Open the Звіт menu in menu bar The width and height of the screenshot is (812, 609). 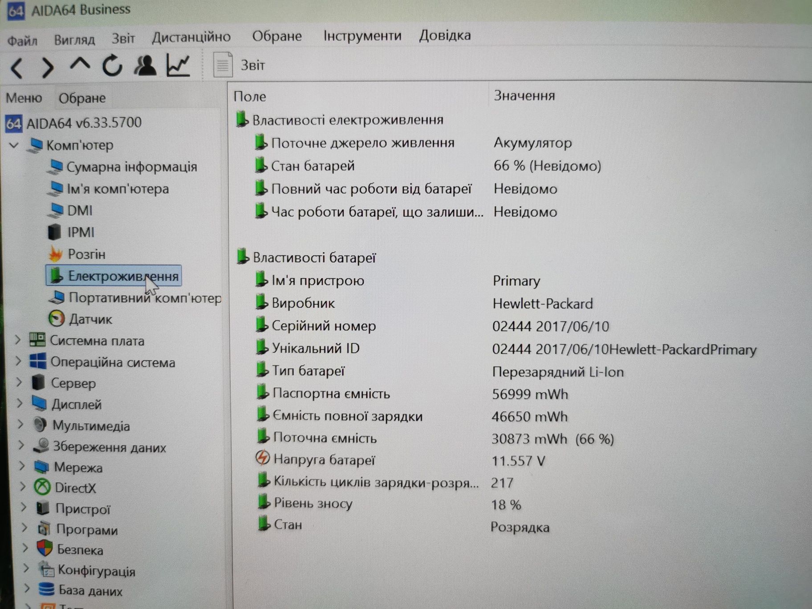point(123,39)
